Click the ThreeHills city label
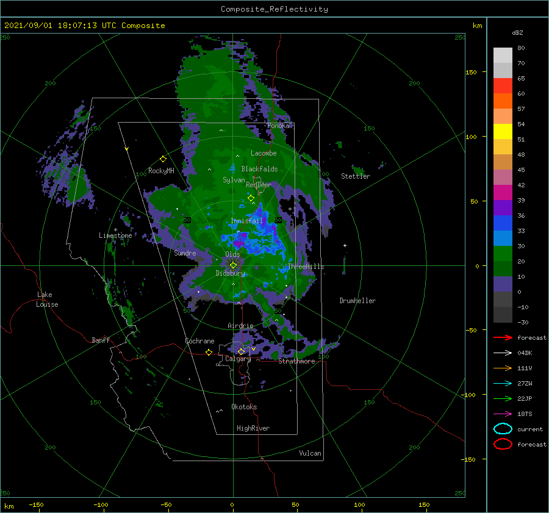Image resolution: width=549 pixels, height=513 pixels. pos(306,267)
